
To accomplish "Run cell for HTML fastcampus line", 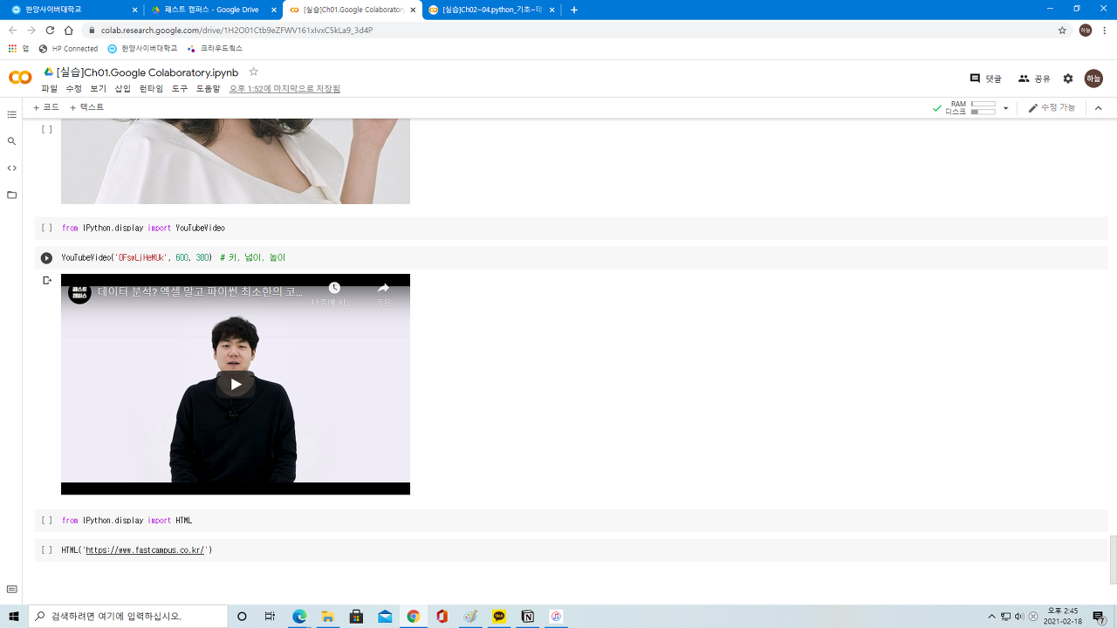I will (46, 550).
